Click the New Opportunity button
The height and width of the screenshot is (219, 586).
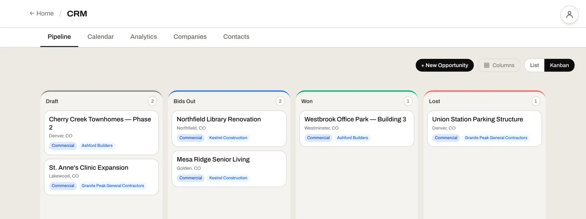pos(445,65)
